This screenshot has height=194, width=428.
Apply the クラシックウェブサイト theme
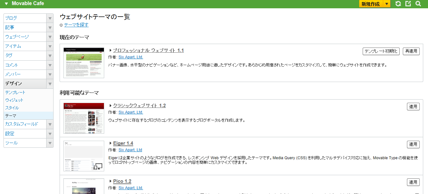pos(413,107)
